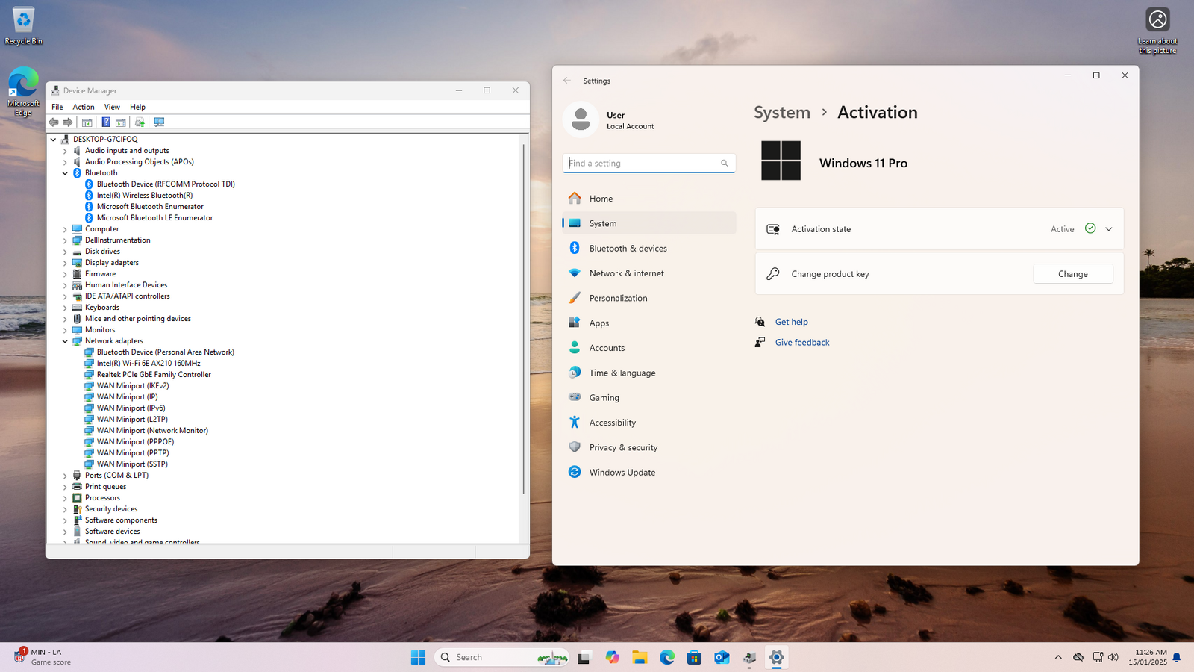
Task: Open the Help menu in Device Manager
Action: pyautogui.click(x=137, y=107)
